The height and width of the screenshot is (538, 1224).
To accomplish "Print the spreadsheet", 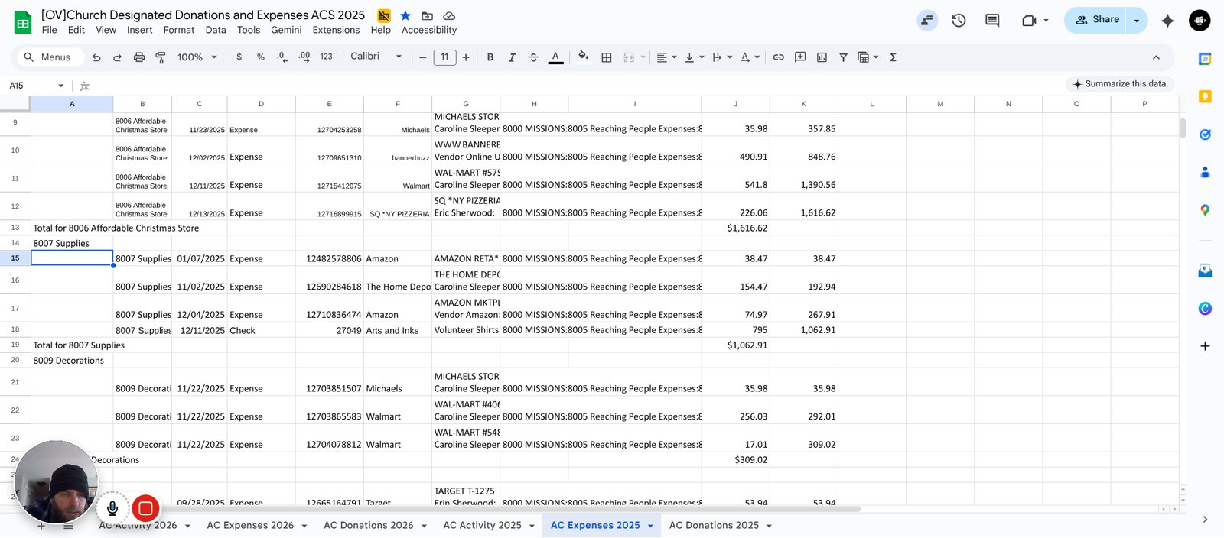I will click(139, 57).
